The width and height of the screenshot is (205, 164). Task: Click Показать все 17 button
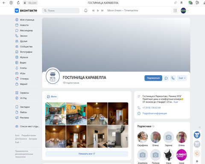[87, 154]
